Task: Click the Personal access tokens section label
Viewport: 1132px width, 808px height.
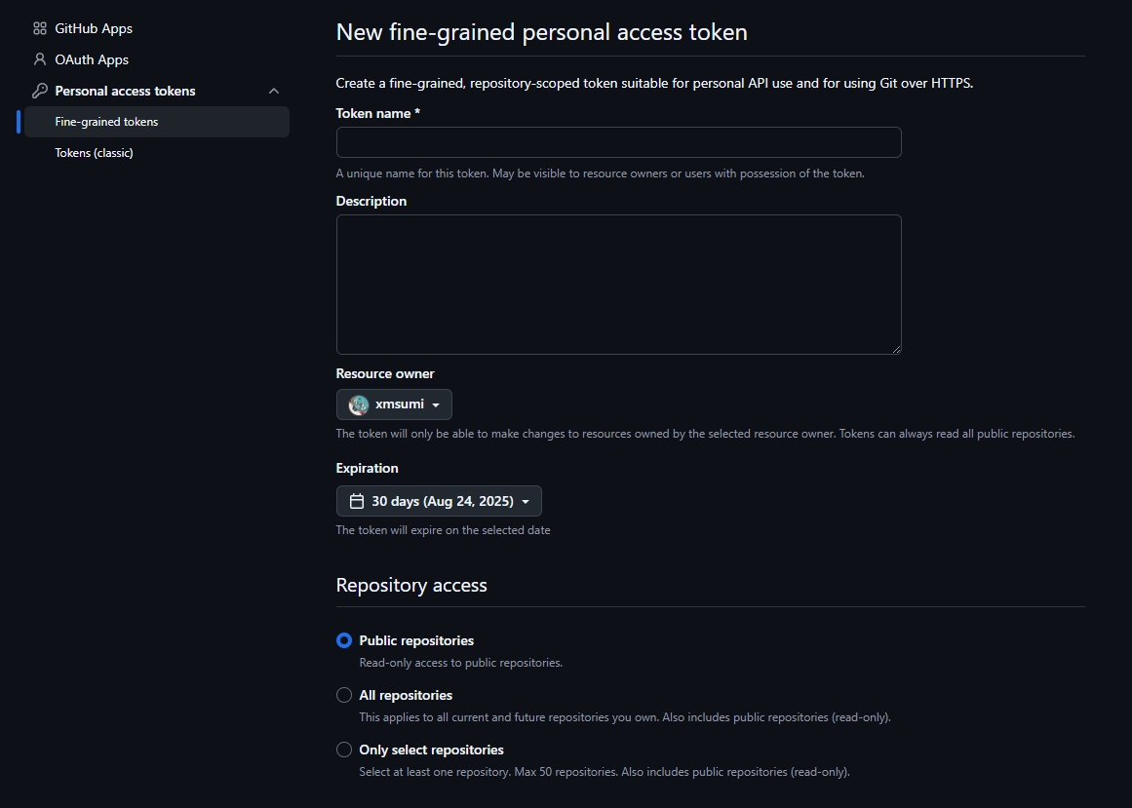Action: point(125,91)
